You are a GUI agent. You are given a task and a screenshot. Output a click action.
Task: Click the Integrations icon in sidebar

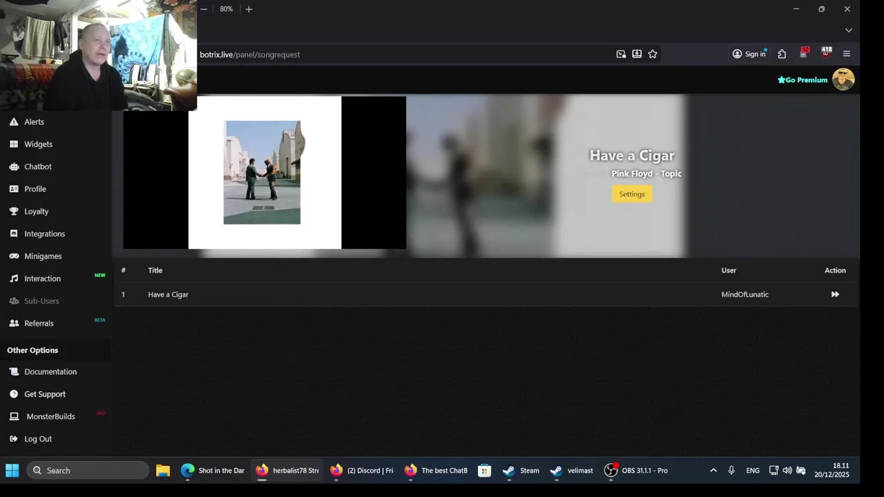pyautogui.click(x=14, y=233)
